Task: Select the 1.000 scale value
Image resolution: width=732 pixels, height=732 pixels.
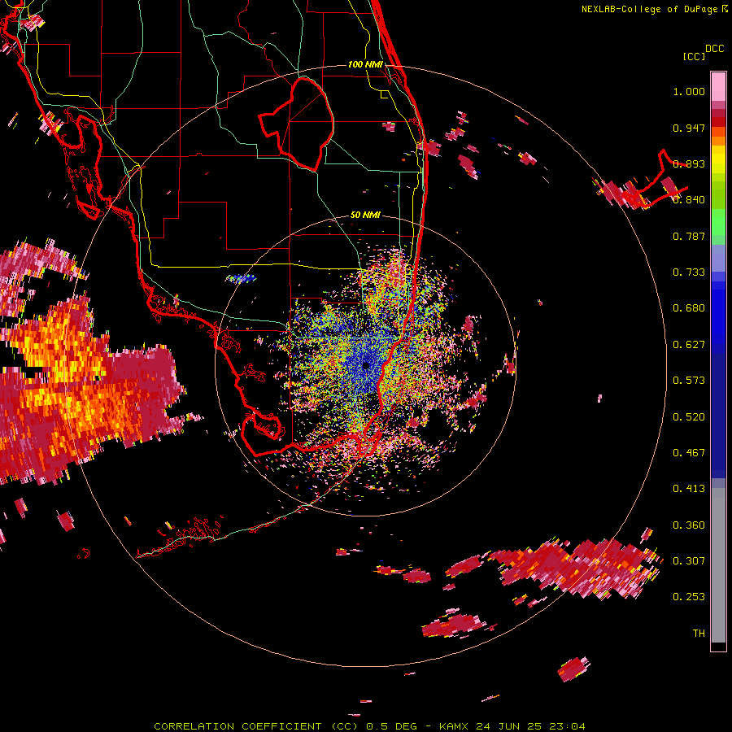Action: [689, 91]
